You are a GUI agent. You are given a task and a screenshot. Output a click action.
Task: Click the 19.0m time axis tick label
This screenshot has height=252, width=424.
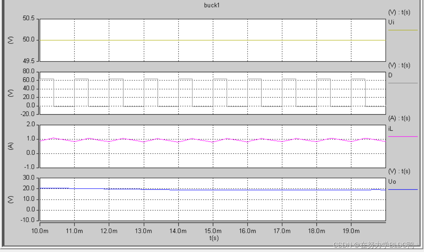351,231
